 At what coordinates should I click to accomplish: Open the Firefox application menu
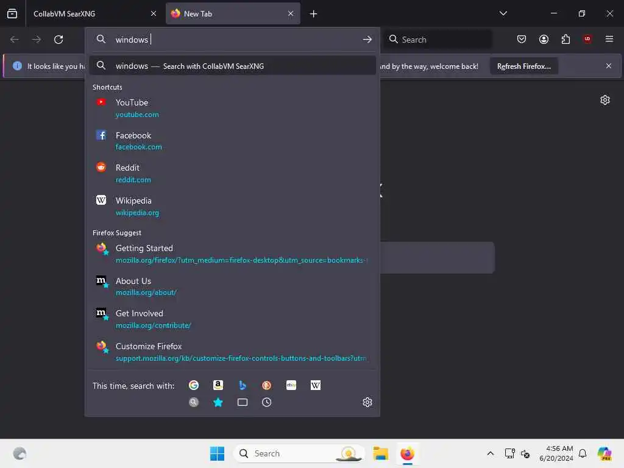click(x=609, y=39)
